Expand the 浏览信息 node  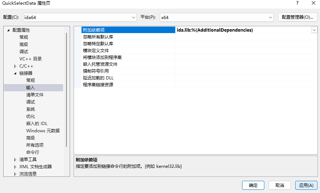pos(15,174)
